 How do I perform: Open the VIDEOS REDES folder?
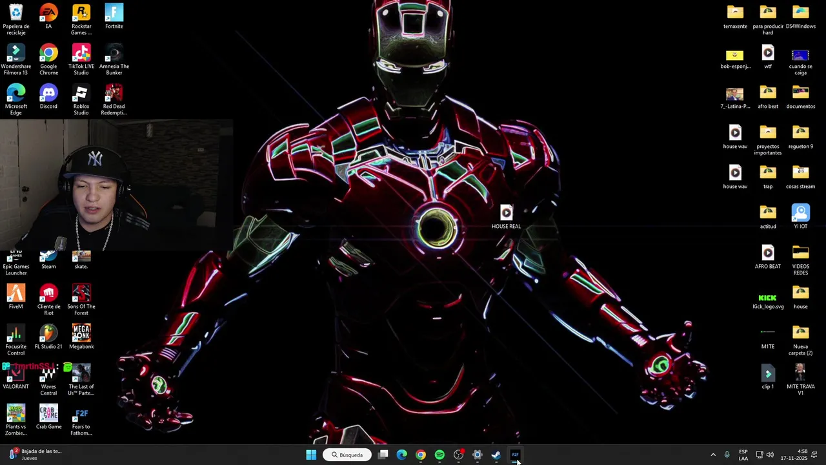click(800, 260)
